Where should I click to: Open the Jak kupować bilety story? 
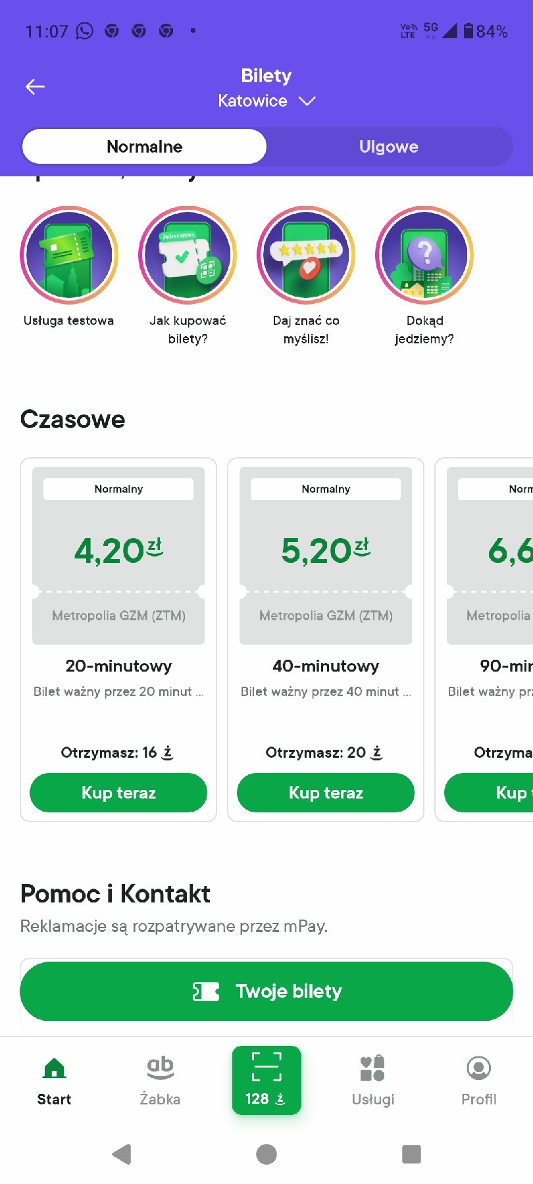188,255
